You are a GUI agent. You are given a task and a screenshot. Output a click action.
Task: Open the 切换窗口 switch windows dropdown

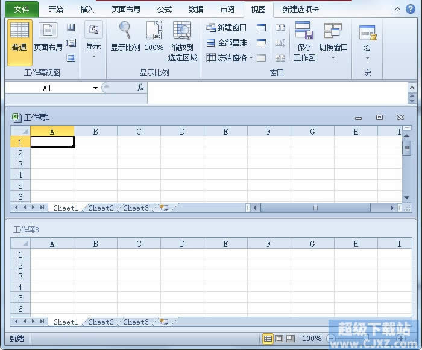pos(333,40)
